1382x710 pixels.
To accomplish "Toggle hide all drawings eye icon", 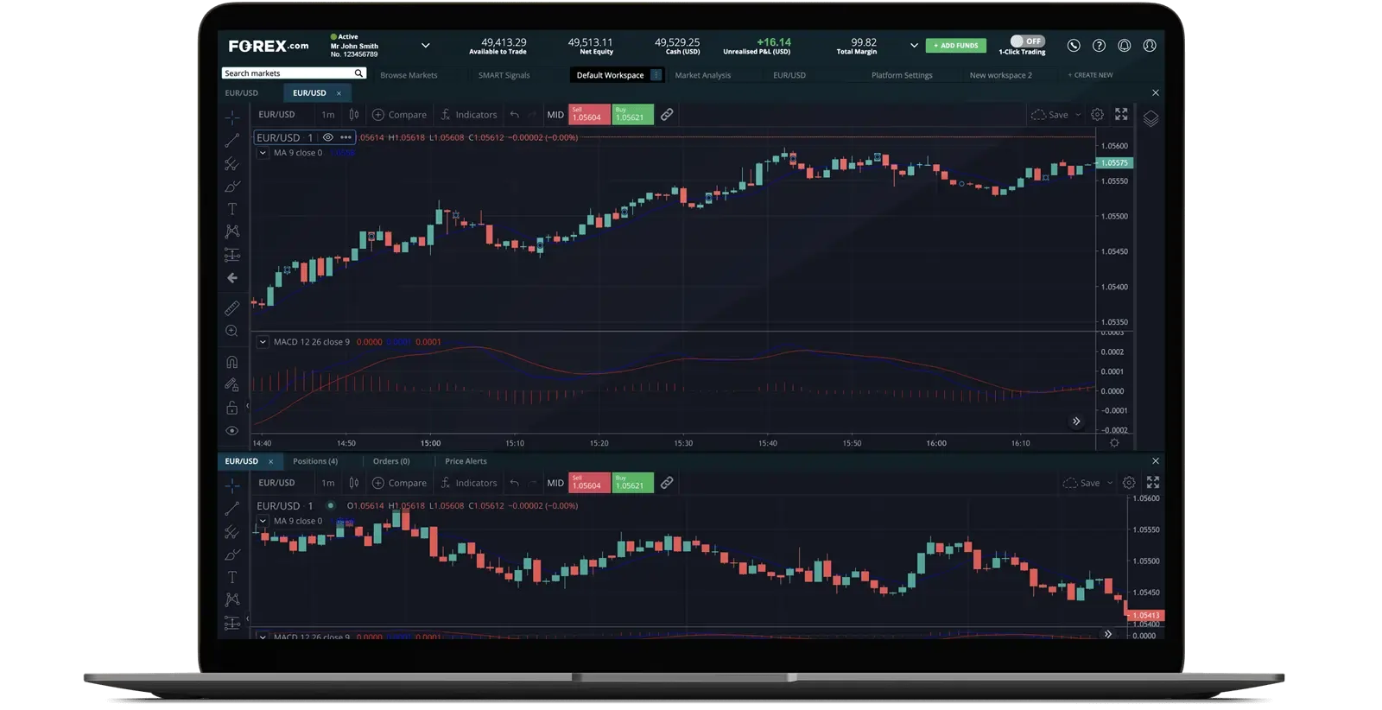I will 231,430.
